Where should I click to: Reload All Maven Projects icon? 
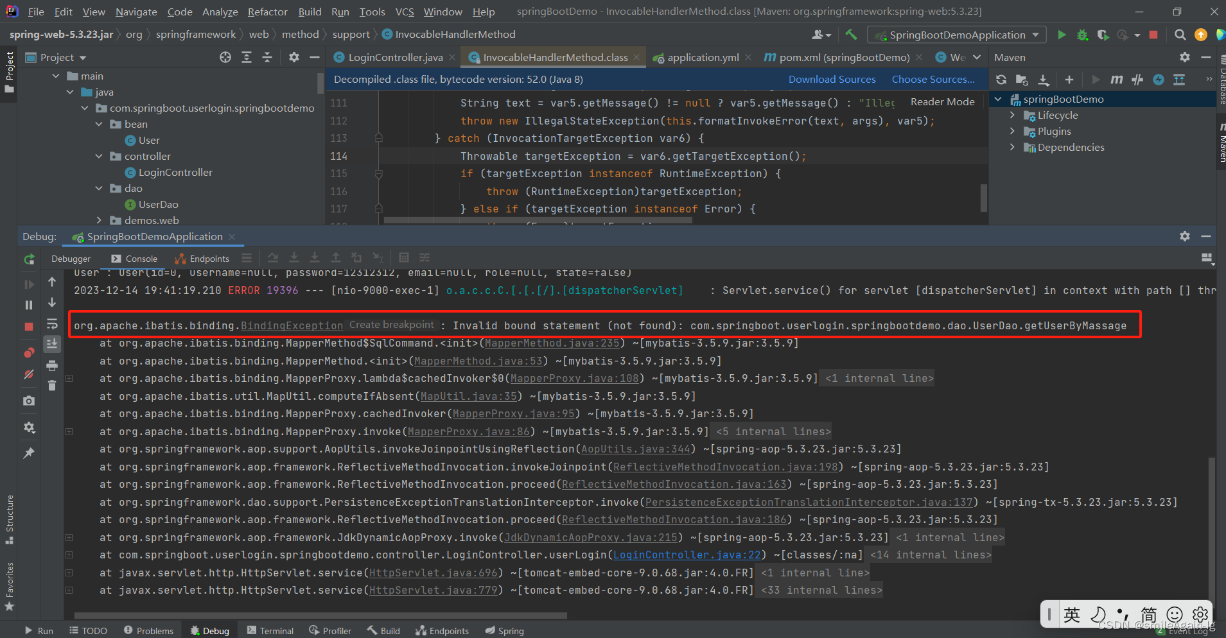(x=1001, y=80)
